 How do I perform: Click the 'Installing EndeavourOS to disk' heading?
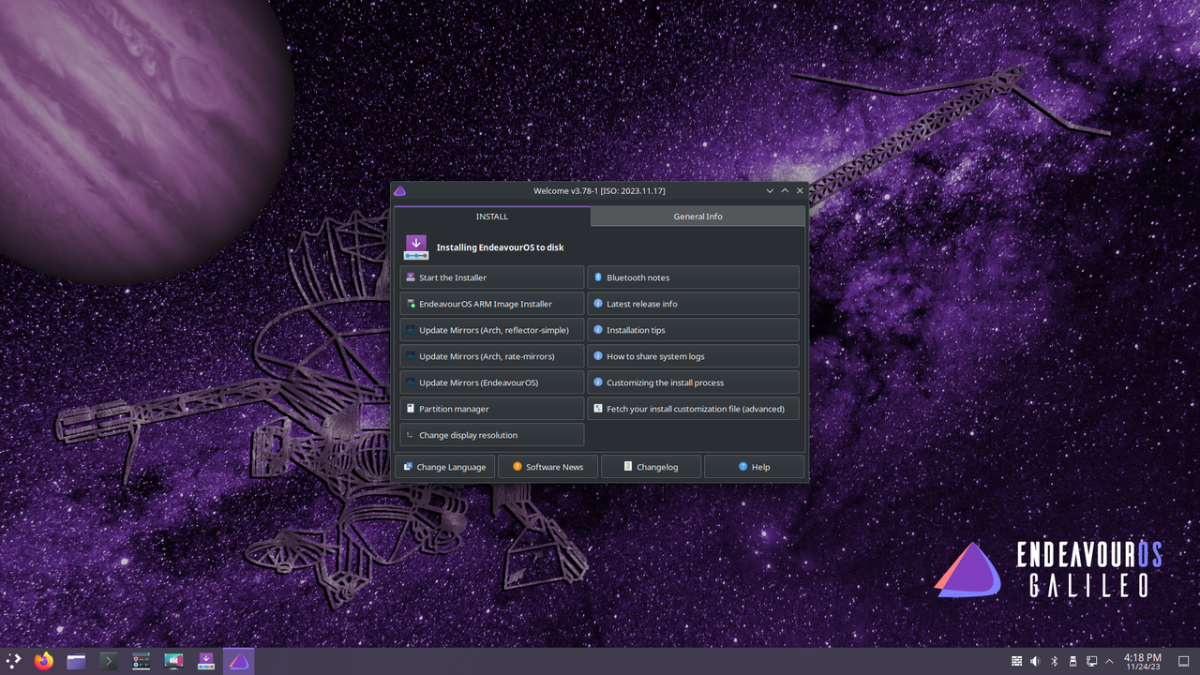pyautogui.click(x=501, y=247)
